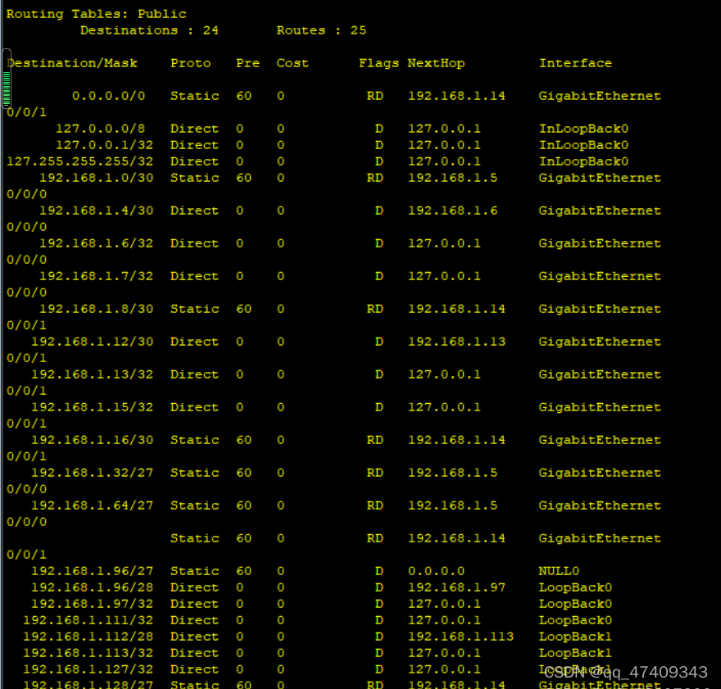This screenshot has width=721, height=689.
Task: Click the 'Flags' column header
Action: 379,63
